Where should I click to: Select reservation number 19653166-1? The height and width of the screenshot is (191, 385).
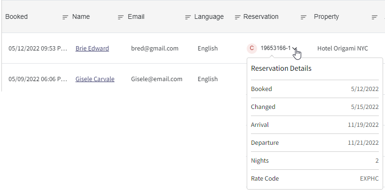tap(276, 48)
